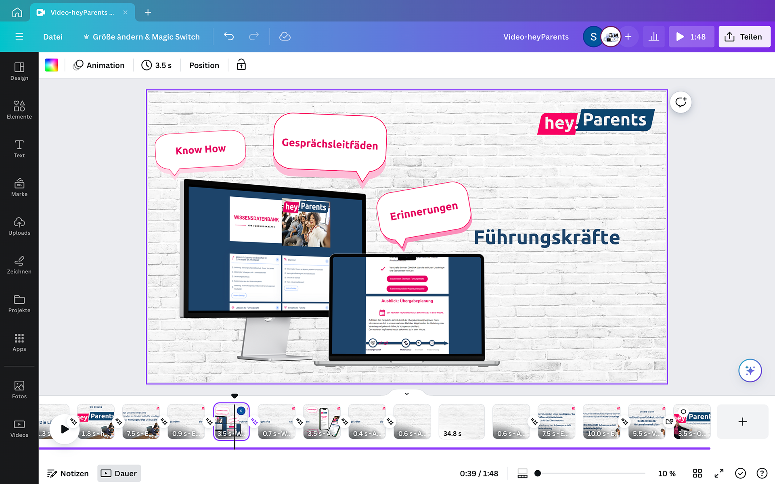Open the Position options
Screen dimensions: 775x484
click(204, 65)
